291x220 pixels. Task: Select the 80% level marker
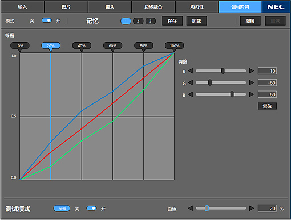click(x=144, y=46)
